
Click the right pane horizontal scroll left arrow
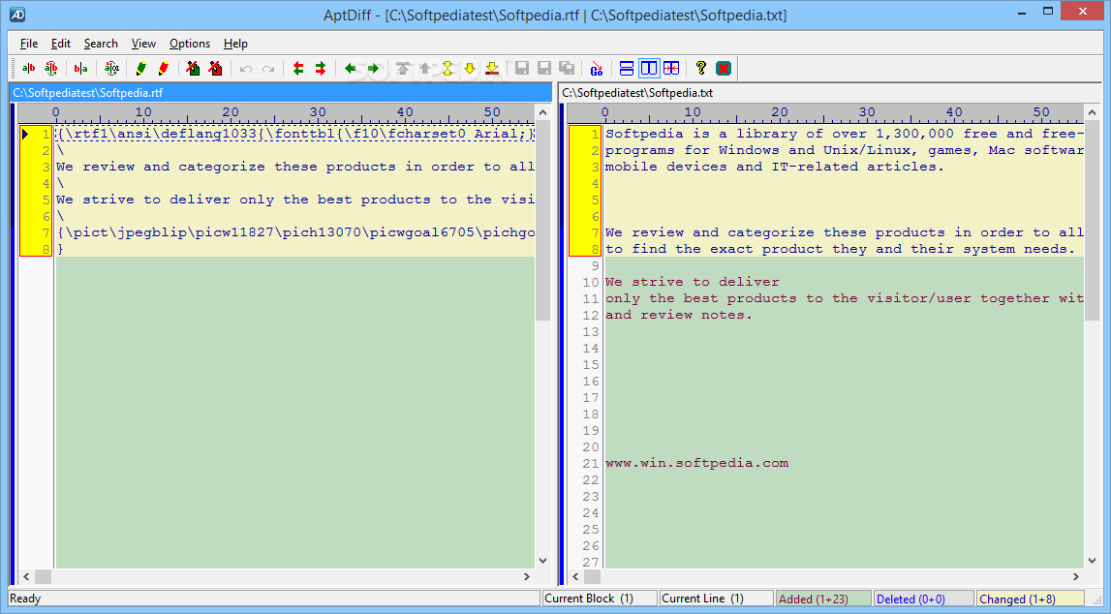tap(576, 576)
